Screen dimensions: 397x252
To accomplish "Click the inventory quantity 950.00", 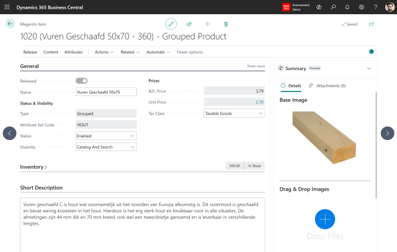I will click(x=234, y=166).
